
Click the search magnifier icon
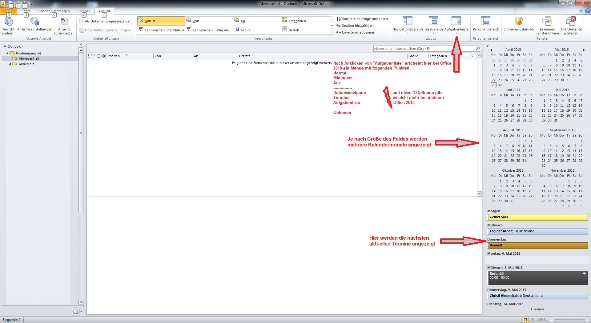[478, 49]
